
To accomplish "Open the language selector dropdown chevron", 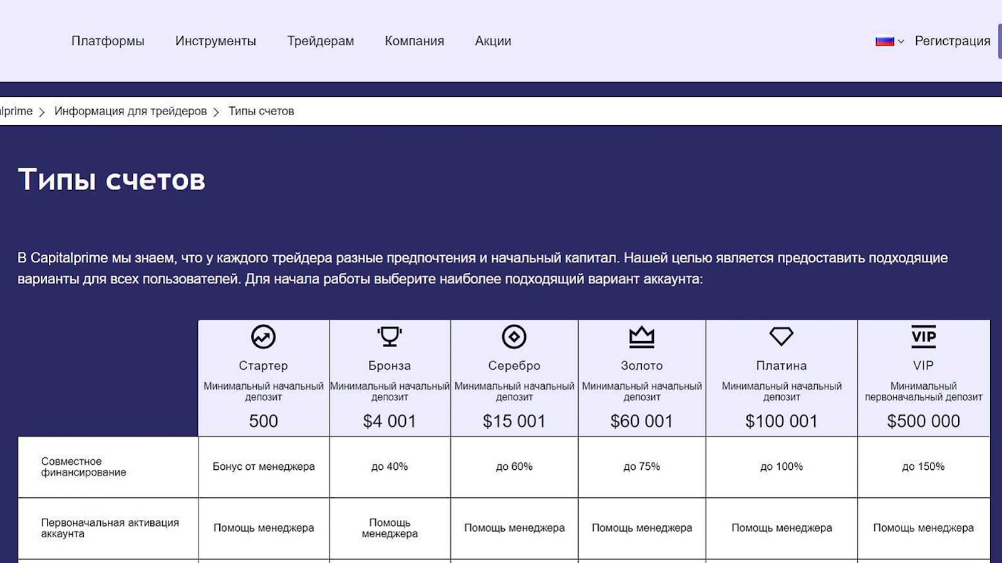I will (901, 41).
